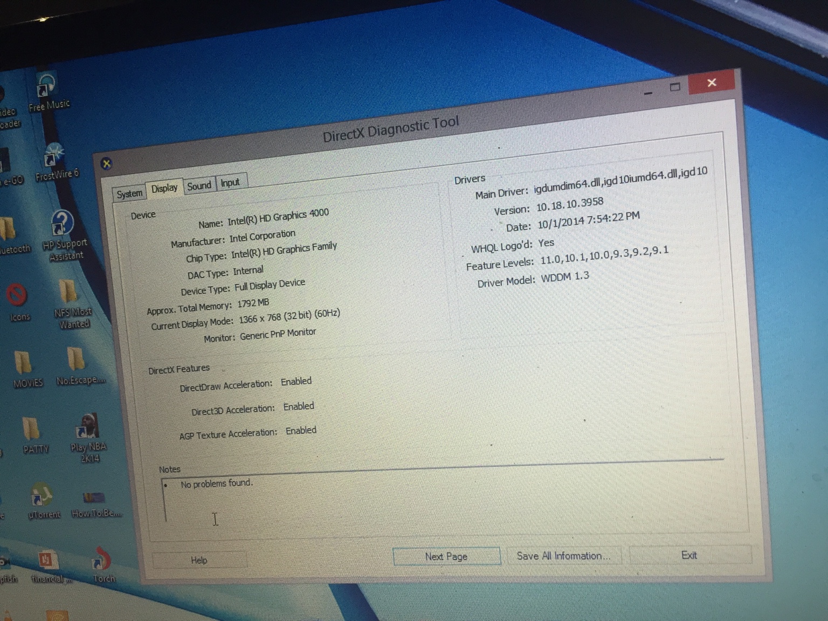Click the "1792 MB" memory value
The height and width of the screenshot is (621, 828).
point(253,303)
